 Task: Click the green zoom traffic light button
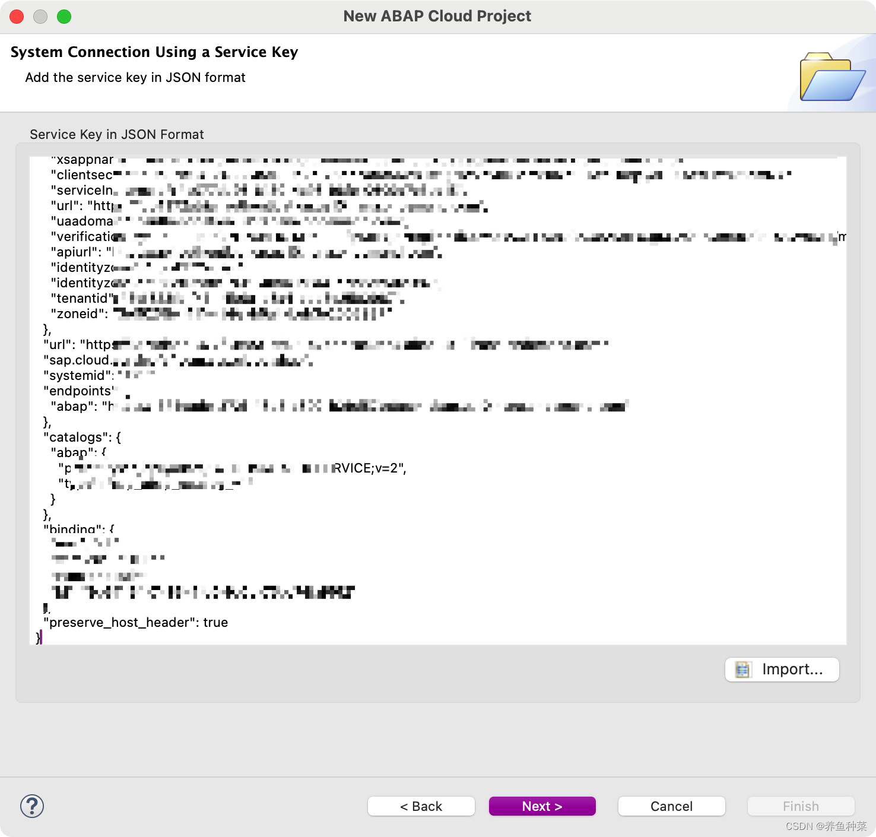pyautogui.click(x=65, y=17)
